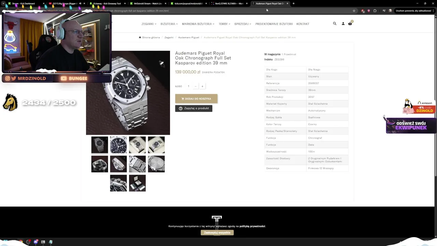Open the Zegarki breadcrumb link
437x246 pixels.
tap(169, 37)
